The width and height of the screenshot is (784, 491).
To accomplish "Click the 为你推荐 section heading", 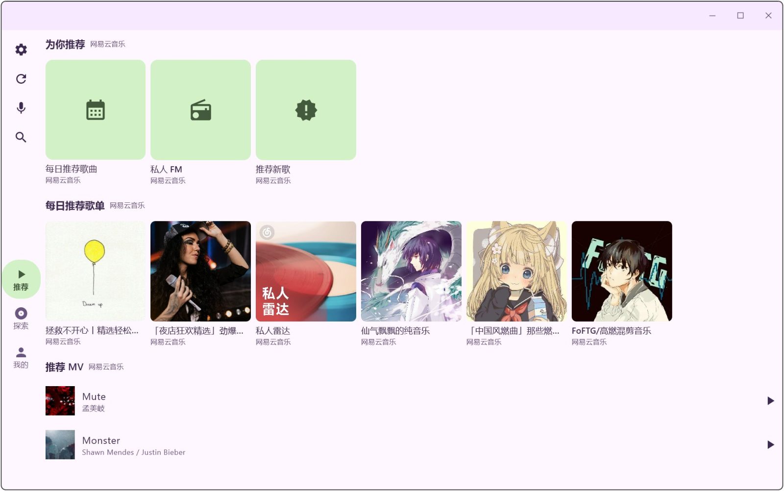I will coord(65,45).
